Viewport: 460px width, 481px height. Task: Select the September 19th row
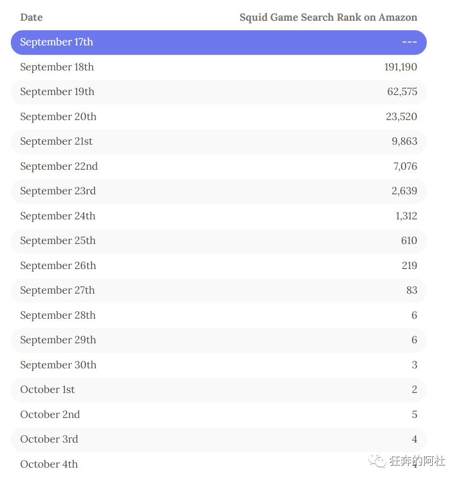tap(219, 92)
